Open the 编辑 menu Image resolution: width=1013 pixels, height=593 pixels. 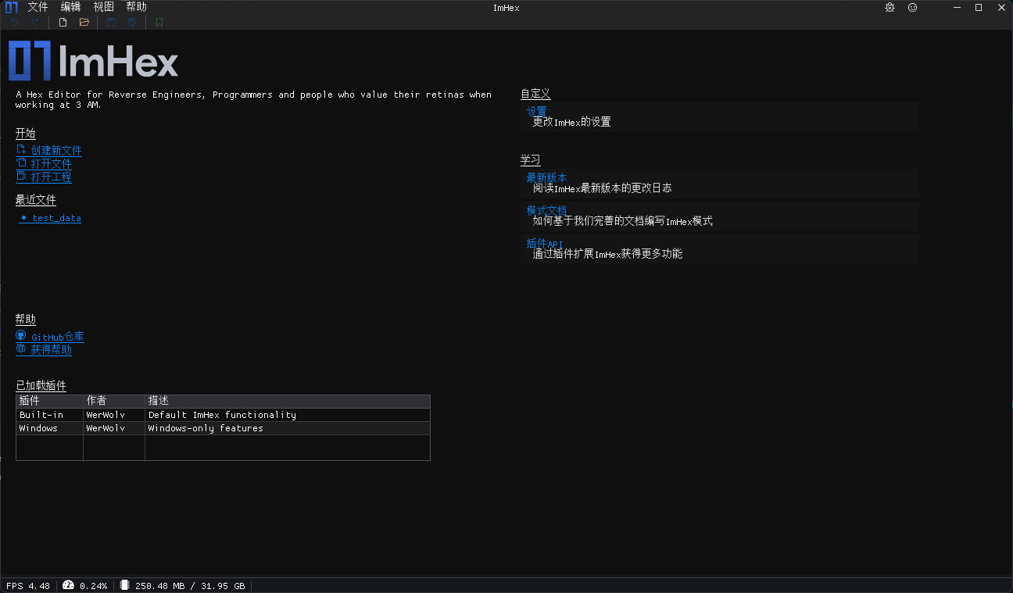pos(70,6)
